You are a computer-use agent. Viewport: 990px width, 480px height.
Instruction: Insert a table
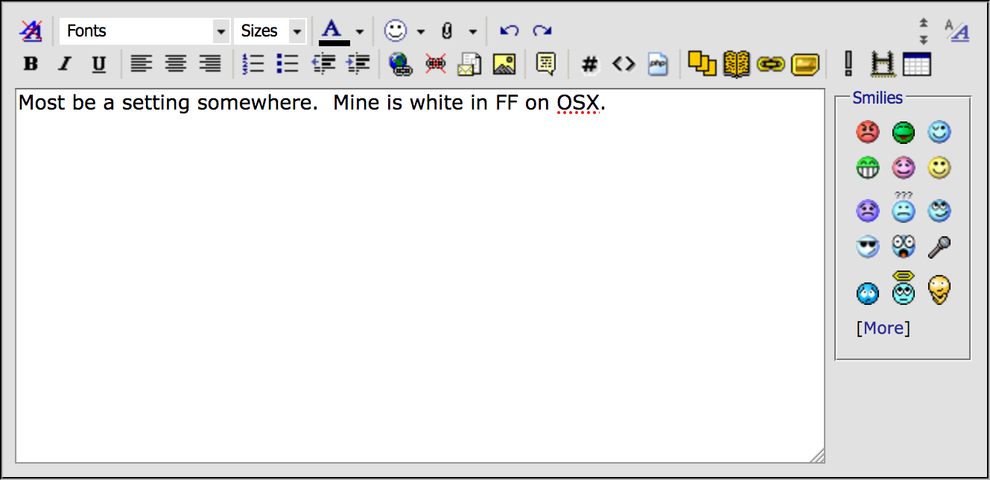pos(916,65)
